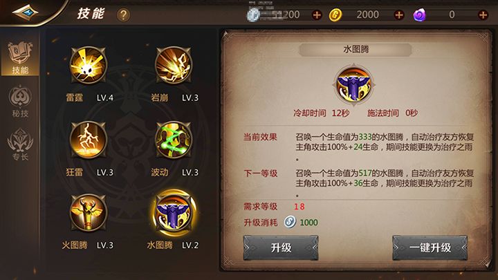Open the 秘技 secret arts tab
This screenshot has height=280, width=498.
coord(20,101)
